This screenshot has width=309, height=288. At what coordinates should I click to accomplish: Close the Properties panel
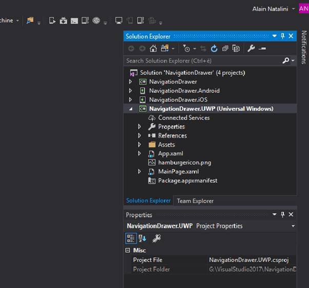[291, 215]
